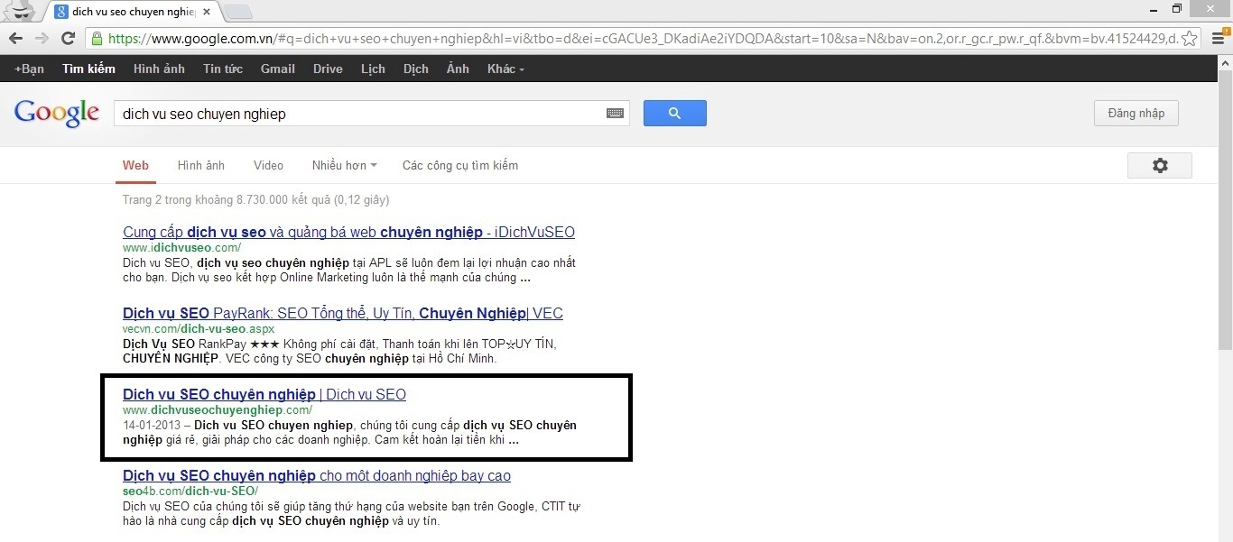Click seo4b.com/dich-vu-SEO/ URL text
The height and width of the screenshot is (542, 1233).
pyautogui.click(x=190, y=491)
